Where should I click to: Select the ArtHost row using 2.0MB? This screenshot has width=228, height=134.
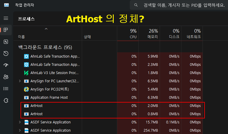tap(108, 106)
